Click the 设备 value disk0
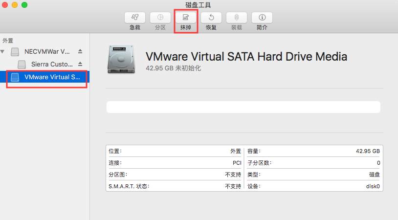 coord(373,186)
